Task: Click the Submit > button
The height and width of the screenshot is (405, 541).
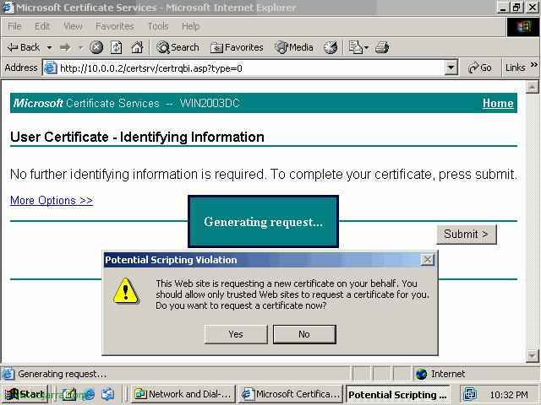Action: (467, 235)
